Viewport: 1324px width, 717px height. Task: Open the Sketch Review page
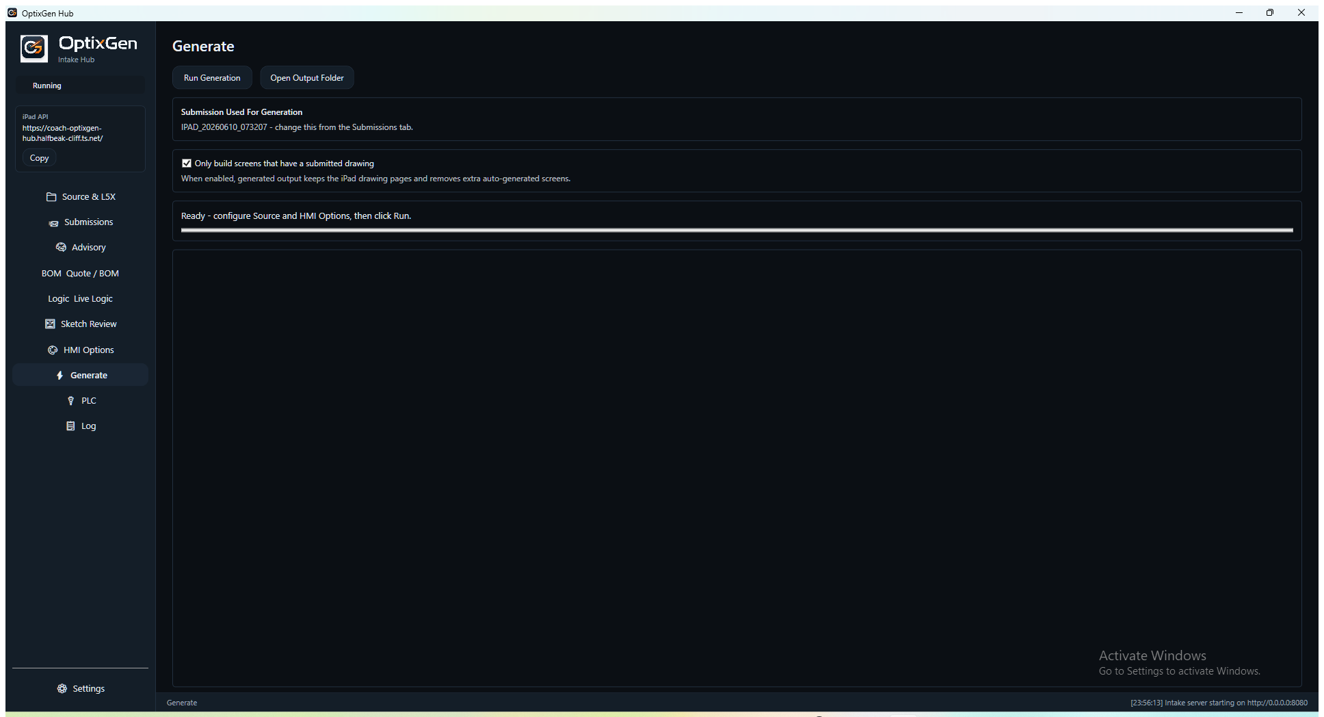tap(80, 324)
